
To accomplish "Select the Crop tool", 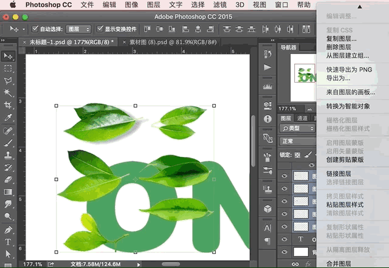I will coord(8,105).
